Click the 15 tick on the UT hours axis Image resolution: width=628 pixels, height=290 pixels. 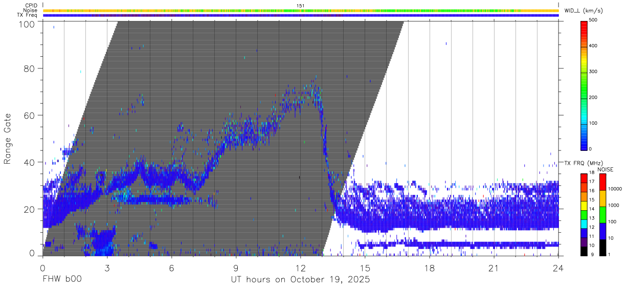365,268
